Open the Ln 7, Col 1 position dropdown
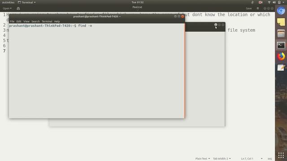This screenshot has width=287, height=161. (x=252, y=159)
